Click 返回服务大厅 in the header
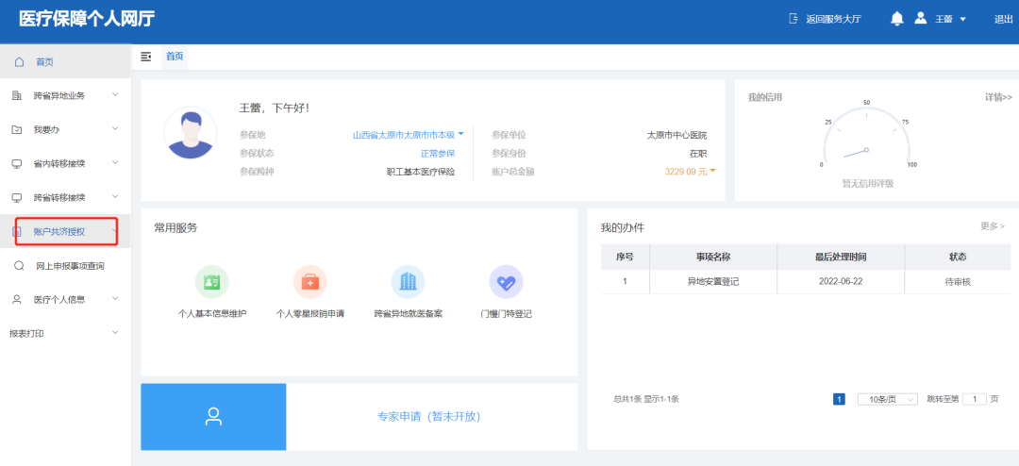Screen dimensions: 1019x466 tap(825, 19)
